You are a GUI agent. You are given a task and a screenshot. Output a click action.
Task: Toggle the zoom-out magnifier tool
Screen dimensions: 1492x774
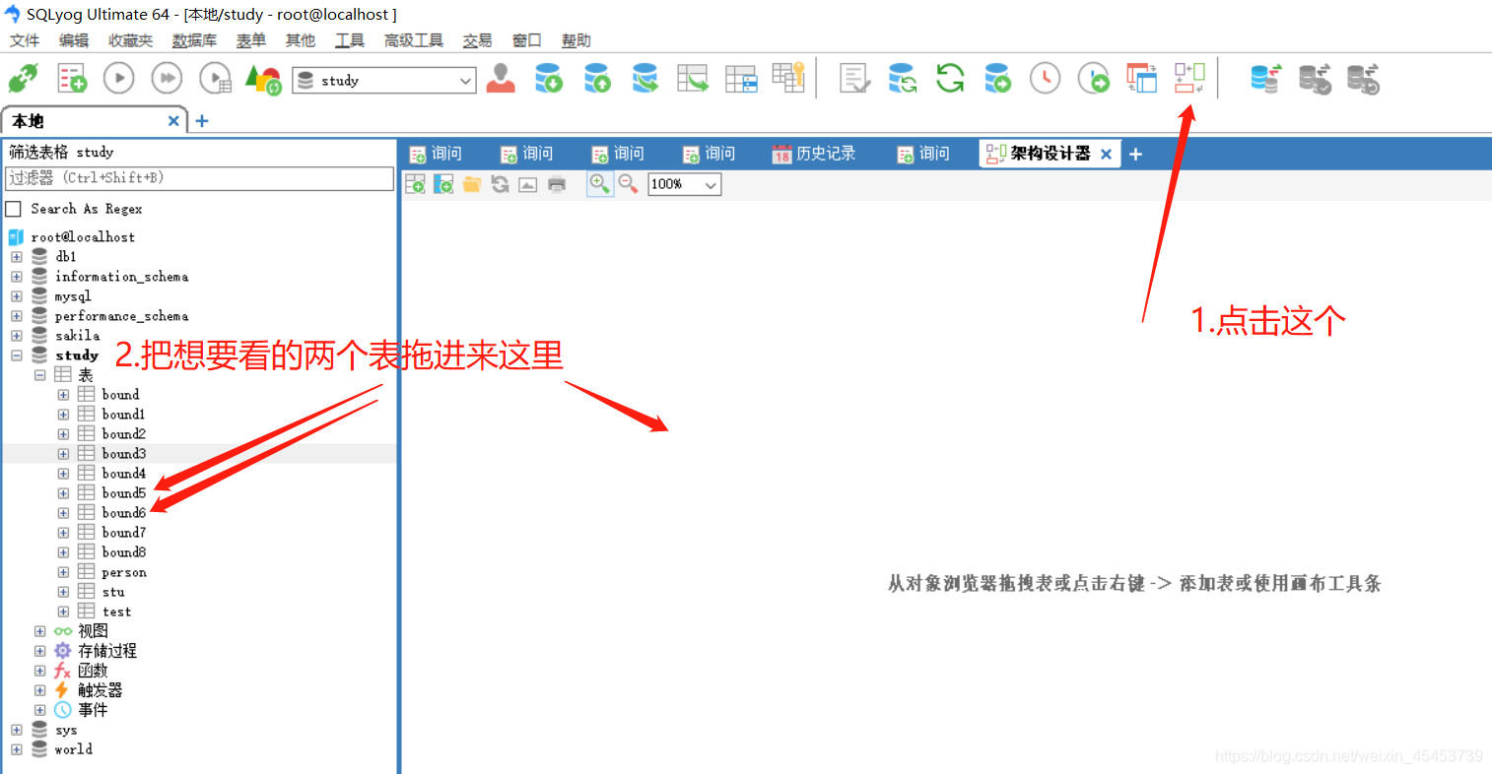click(628, 184)
